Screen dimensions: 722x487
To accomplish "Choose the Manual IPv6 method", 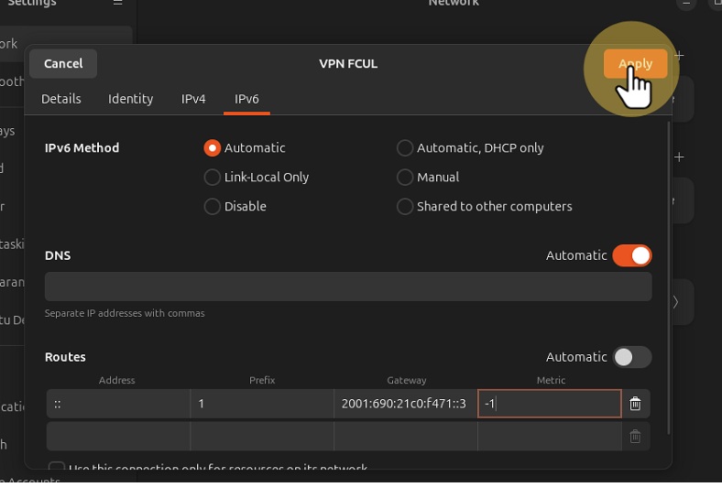I will click(x=405, y=178).
